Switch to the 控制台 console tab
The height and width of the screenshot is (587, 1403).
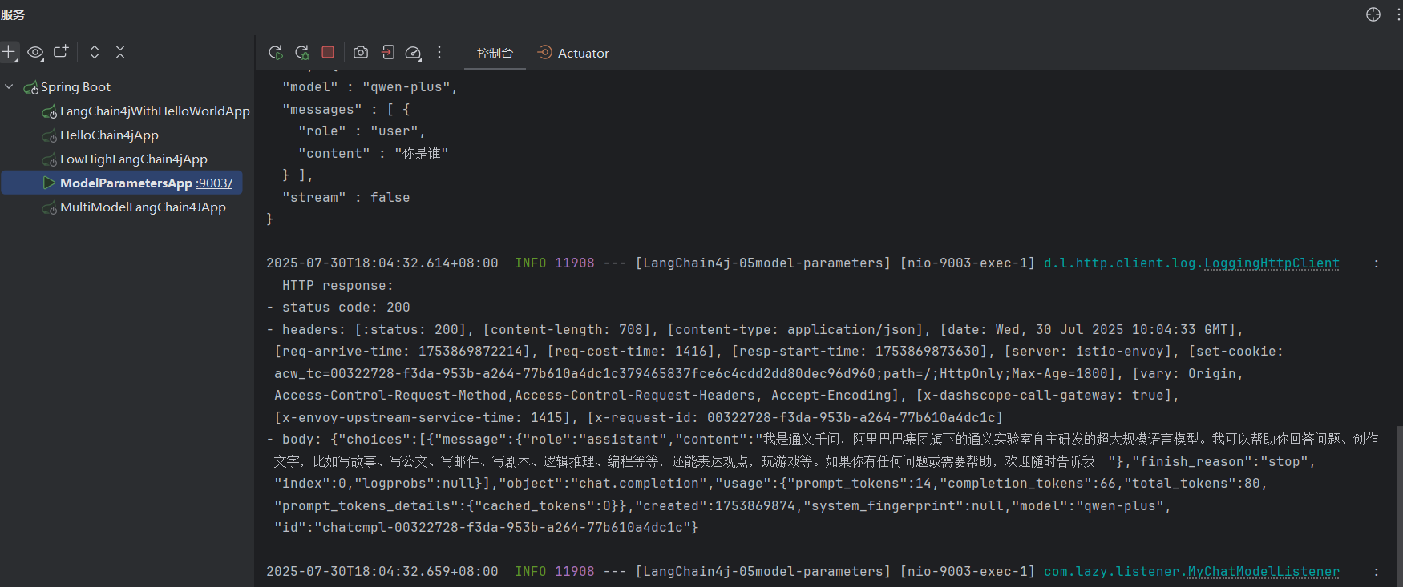(495, 54)
